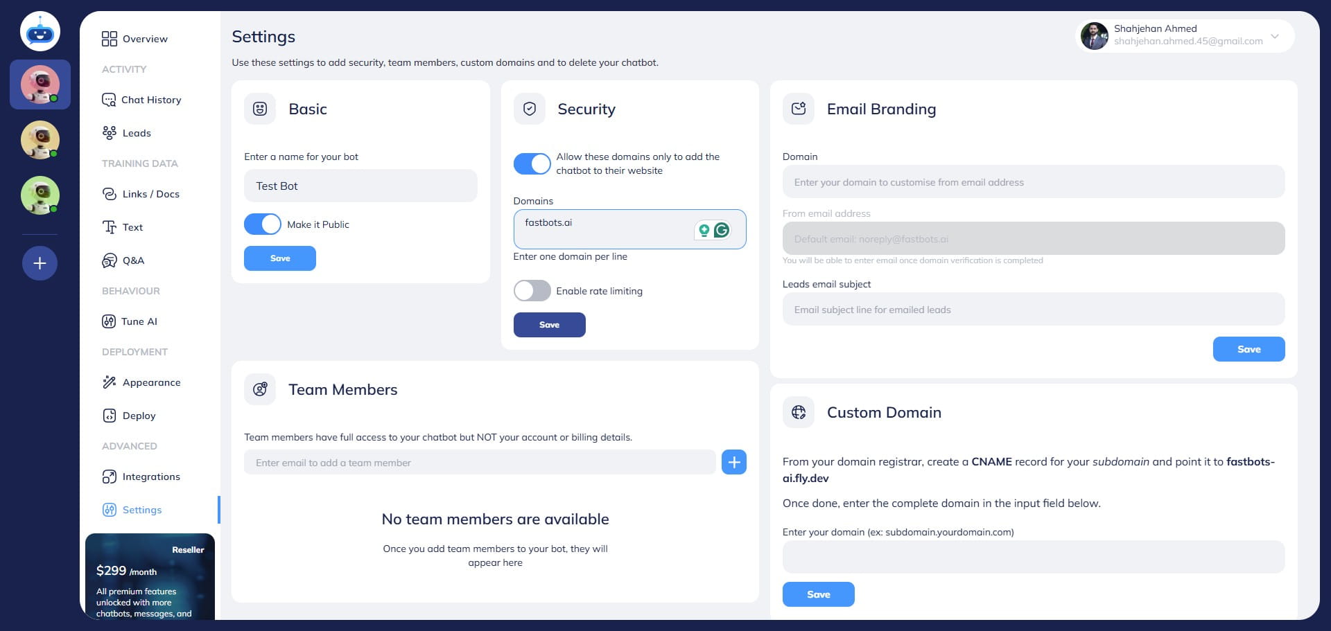
Task: Click Shahjehan Ahmed profile avatar
Action: click(1095, 36)
